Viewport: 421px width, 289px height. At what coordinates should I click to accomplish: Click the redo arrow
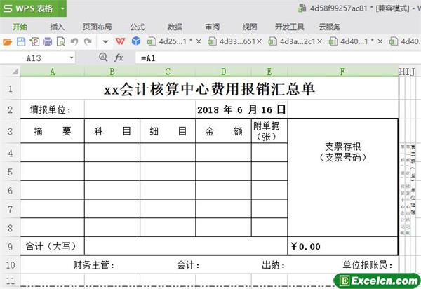[x=88, y=41]
